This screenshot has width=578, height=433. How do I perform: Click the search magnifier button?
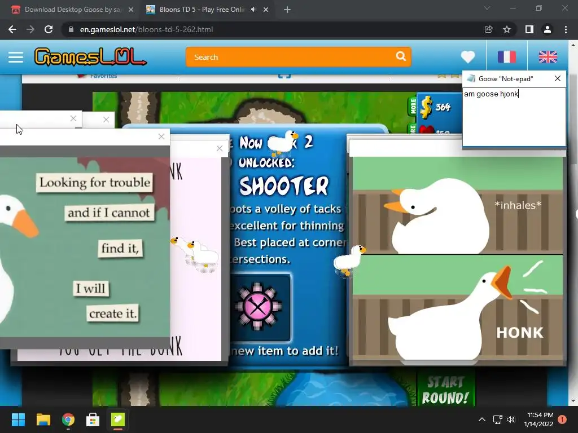tap(401, 56)
